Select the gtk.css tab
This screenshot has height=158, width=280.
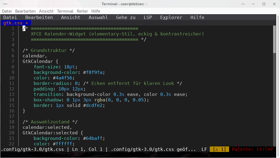[x=13, y=23]
